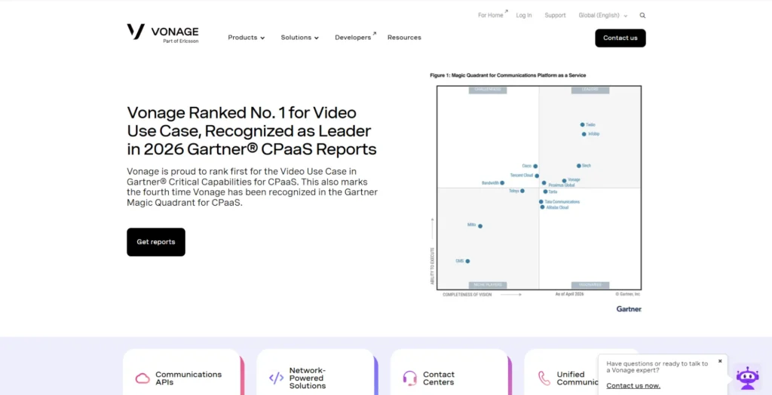
Task: Click the purple chatbot robot icon
Action: [747, 378]
